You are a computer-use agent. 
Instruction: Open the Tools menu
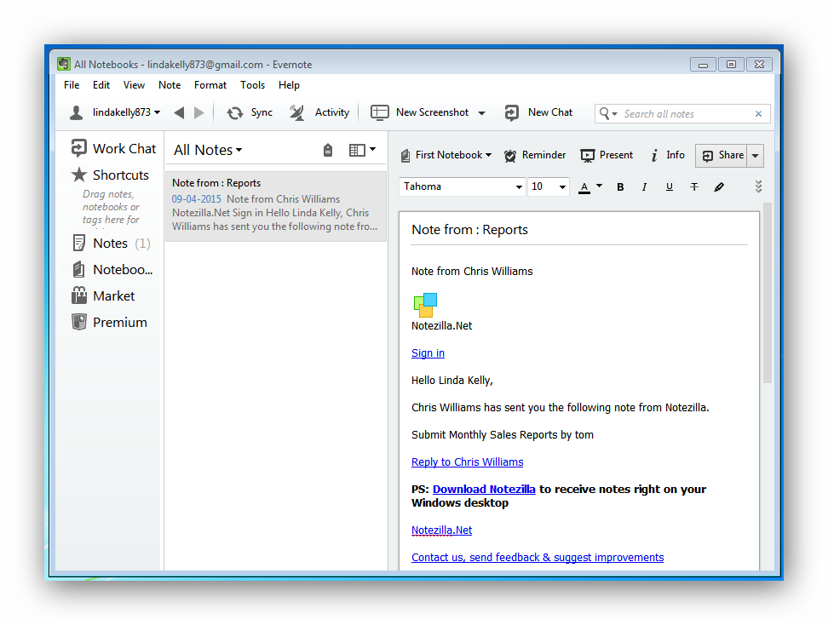[252, 85]
